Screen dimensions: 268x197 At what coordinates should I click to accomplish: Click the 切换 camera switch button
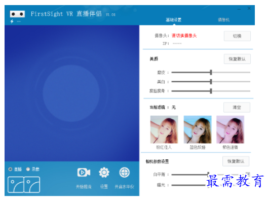coord(237,36)
